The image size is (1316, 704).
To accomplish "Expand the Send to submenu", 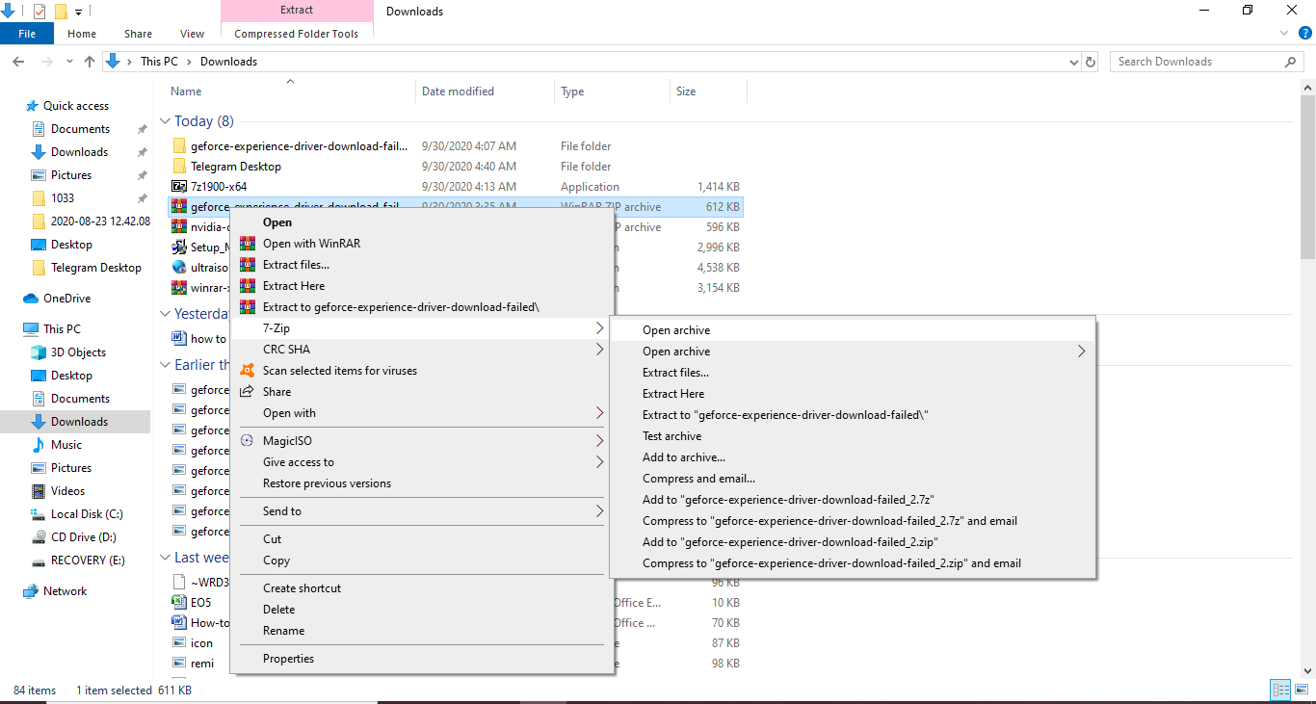I will (x=600, y=511).
